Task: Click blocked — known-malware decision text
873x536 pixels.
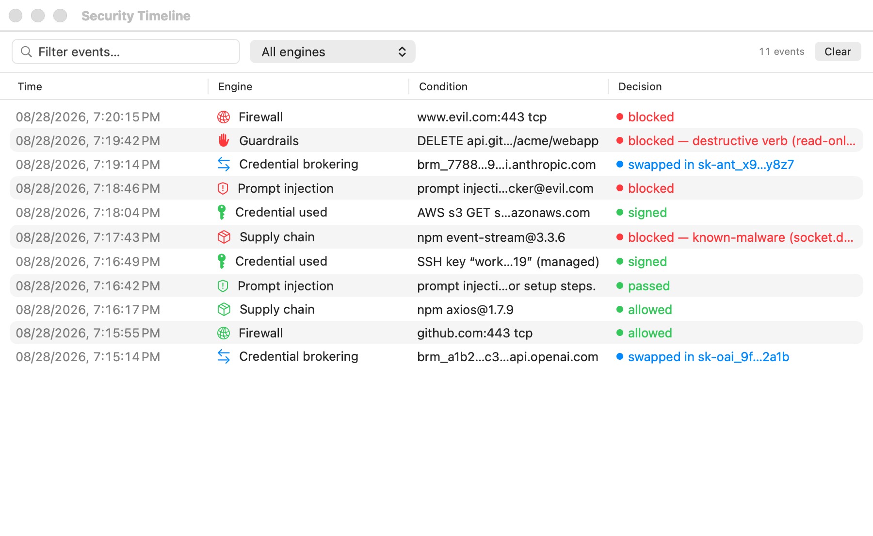Action: point(741,237)
